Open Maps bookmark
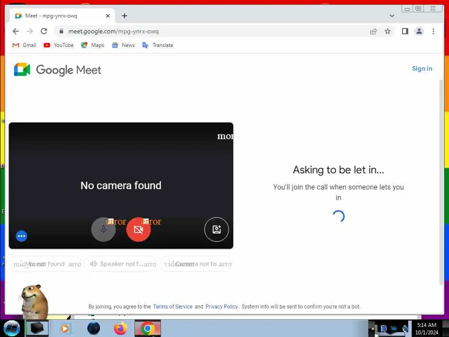The width and height of the screenshot is (449, 337). point(93,45)
